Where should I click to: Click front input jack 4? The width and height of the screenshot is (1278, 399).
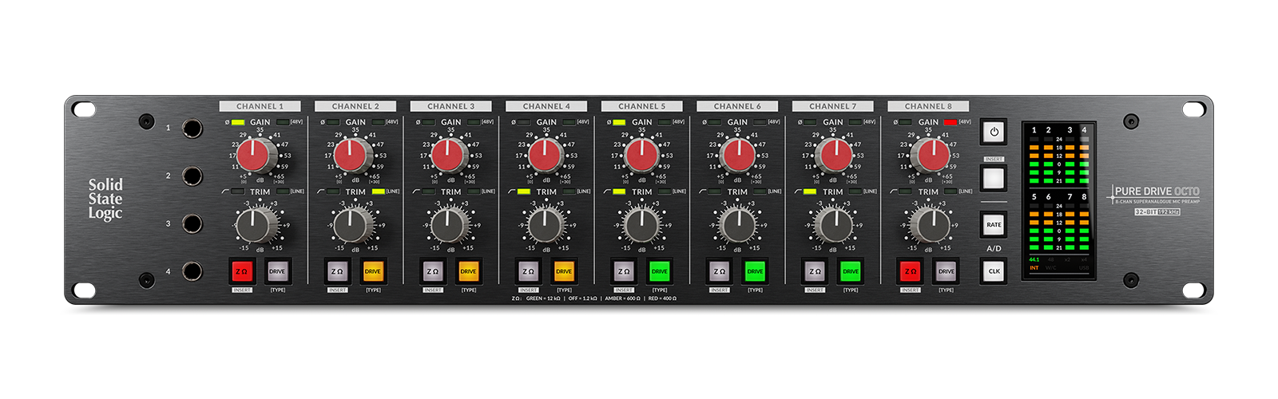coord(192,271)
